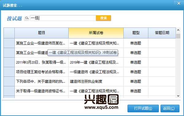The height and width of the screenshot is (116, 184).
Task: Click the scrollbar down arrow
Action: (x=178, y=96)
